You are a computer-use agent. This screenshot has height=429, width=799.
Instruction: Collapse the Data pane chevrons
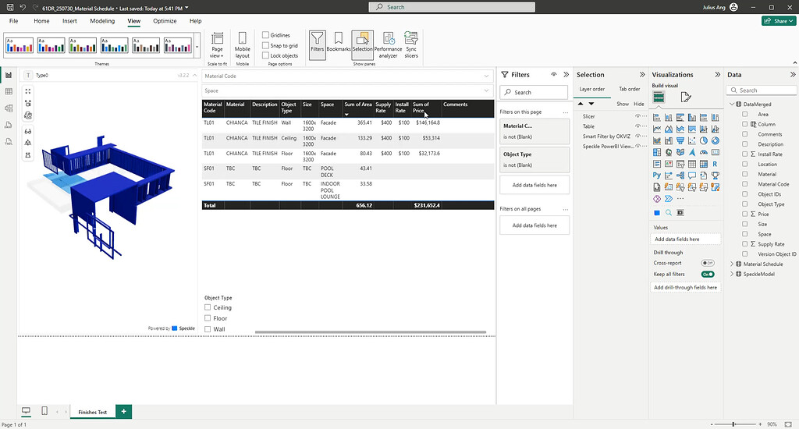(793, 74)
